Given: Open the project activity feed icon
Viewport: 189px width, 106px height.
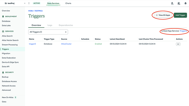Looking at the screenshot, I should click(x=179, y=3).
